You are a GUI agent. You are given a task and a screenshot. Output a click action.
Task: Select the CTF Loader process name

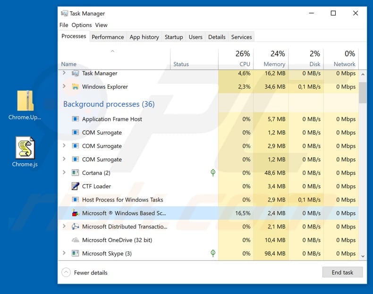click(97, 186)
